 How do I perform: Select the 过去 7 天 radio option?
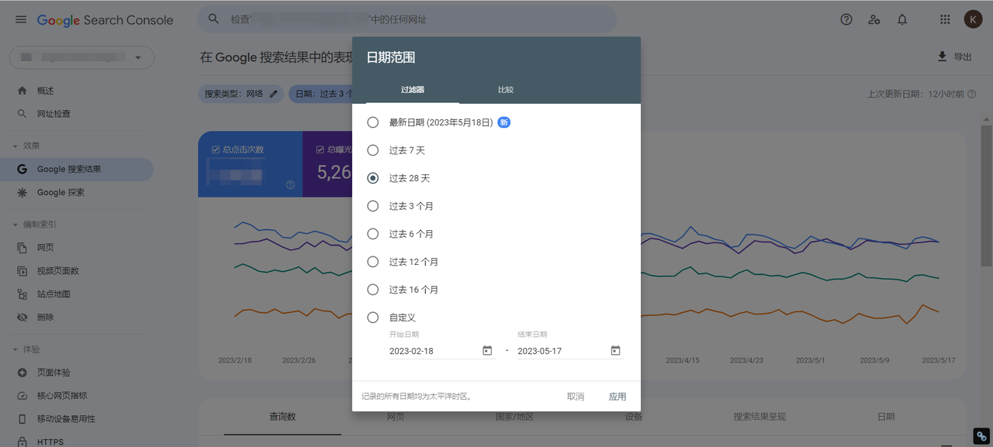click(373, 150)
